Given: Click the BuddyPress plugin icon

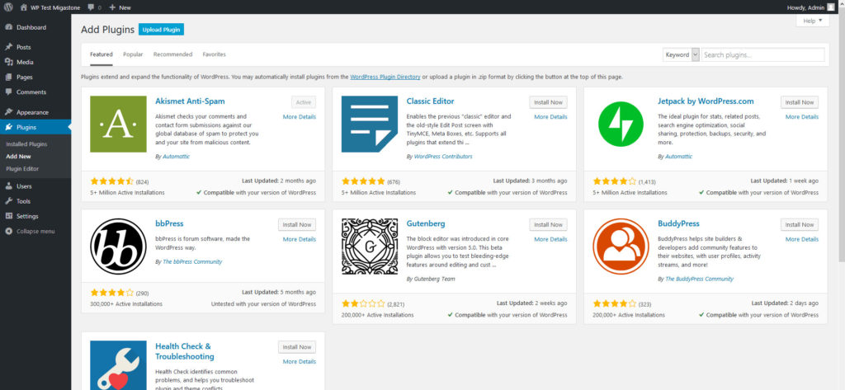Looking at the screenshot, I should [x=621, y=247].
